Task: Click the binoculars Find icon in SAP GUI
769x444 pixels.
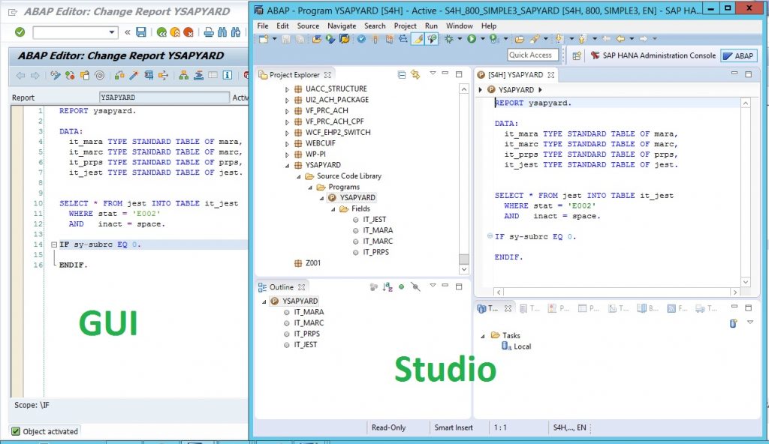Action: [222, 32]
